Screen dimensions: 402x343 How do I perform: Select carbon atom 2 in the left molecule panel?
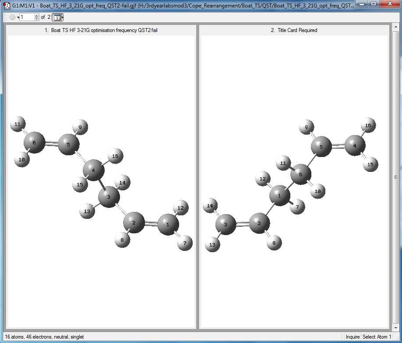pyautogui.click(x=134, y=222)
